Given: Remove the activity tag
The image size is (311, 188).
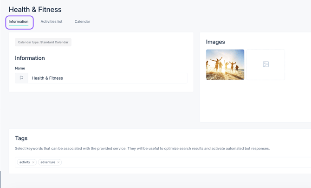Looking at the screenshot, I should point(33,162).
